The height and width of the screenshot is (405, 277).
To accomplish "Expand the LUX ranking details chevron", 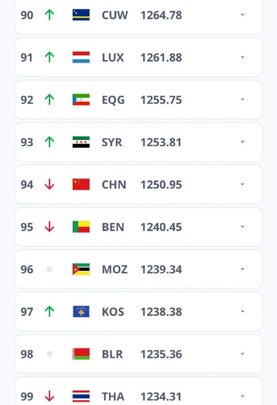I will pos(242,57).
